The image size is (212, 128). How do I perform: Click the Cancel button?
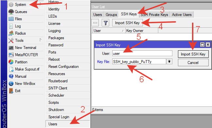point(193,63)
